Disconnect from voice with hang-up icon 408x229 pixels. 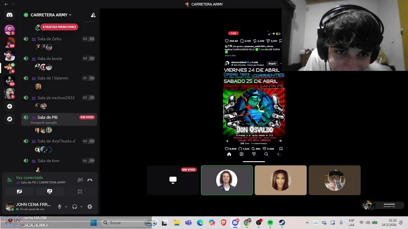[90, 180]
